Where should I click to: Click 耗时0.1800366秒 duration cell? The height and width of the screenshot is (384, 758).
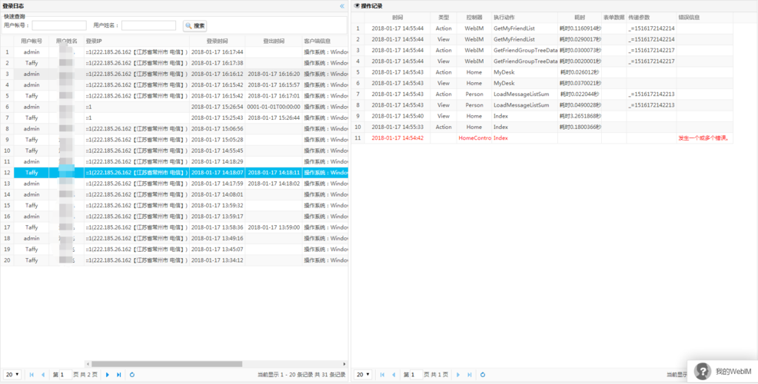580,127
